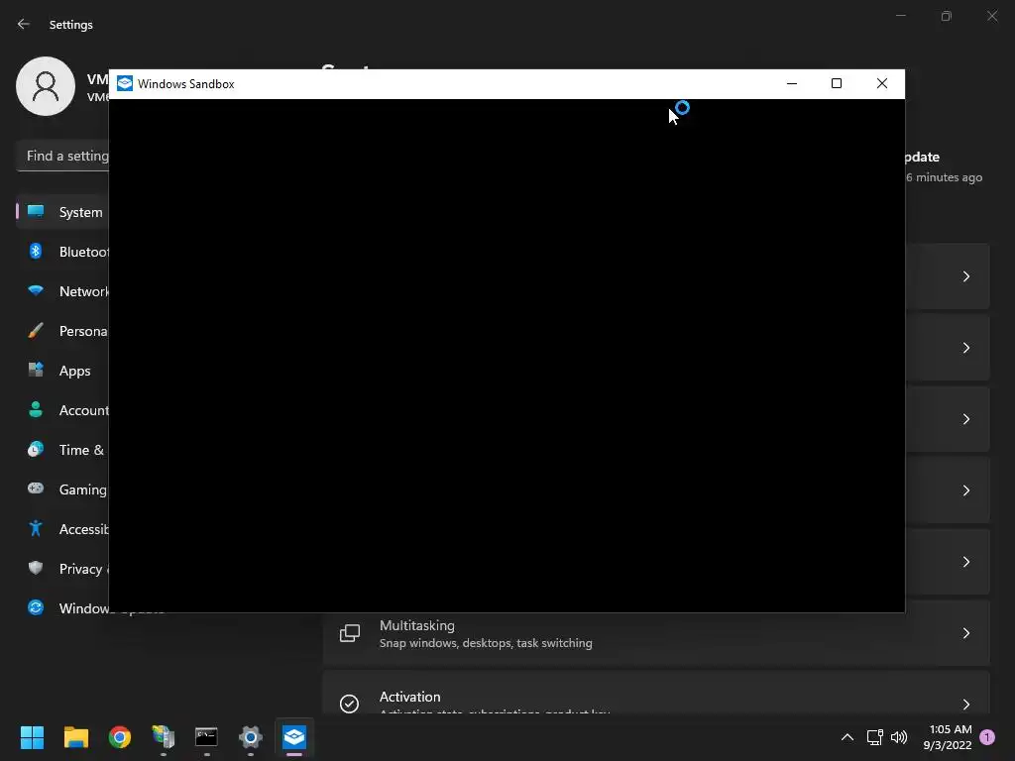Viewport: 1015px width, 761px height.
Task: Open Multitasking settings row
Action: 656,633
